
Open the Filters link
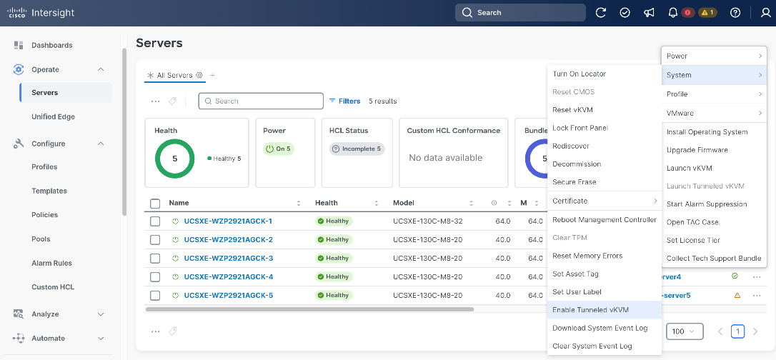pyautogui.click(x=345, y=101)
